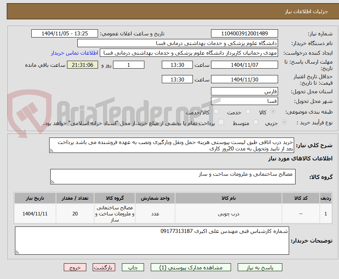Choose جزیي as the purchase process type
The width and height of the screenshot is (339, 279).
[x=284, y=122]
